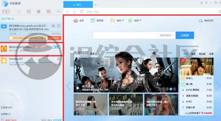Screen dimensions: 221x121
Task: Click the blue video file icon of mkv task
Action: click(4, 27)
